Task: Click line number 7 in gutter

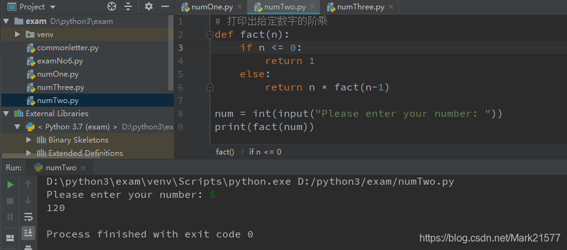Action: 180,101
